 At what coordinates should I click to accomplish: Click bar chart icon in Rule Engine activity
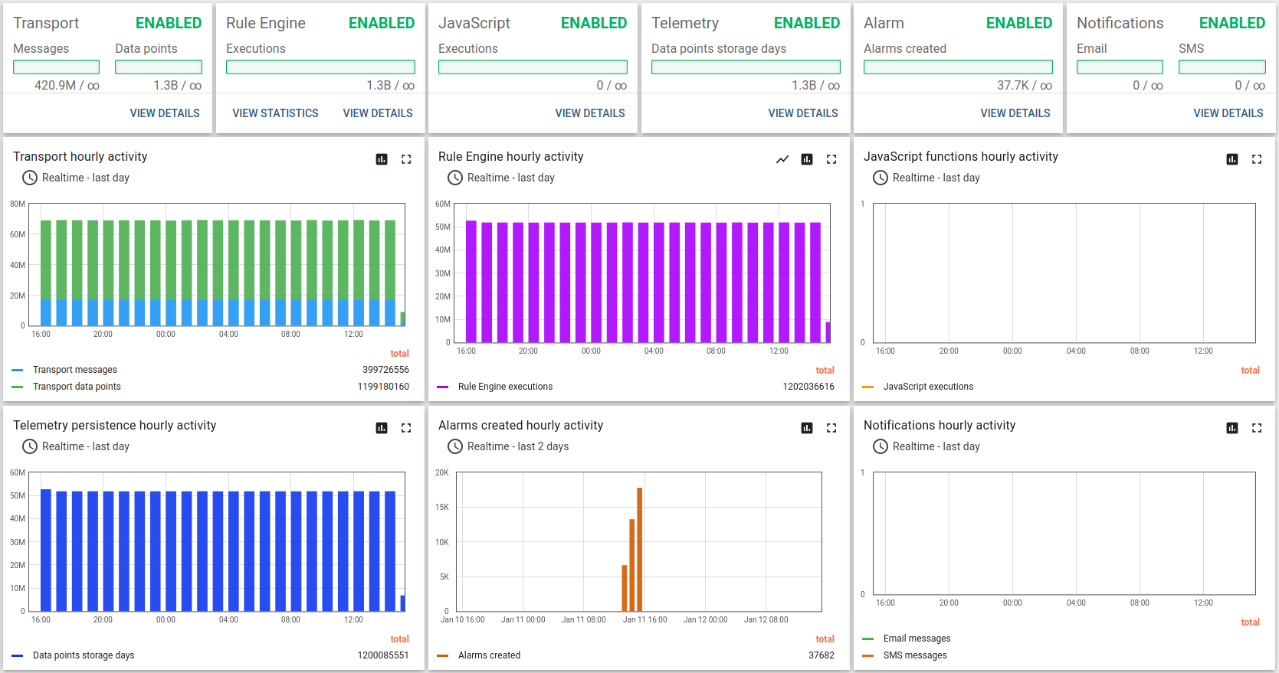coord(807,159)
